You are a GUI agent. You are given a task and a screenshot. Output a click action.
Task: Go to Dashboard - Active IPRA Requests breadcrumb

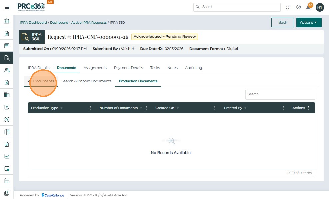(78, 22)
